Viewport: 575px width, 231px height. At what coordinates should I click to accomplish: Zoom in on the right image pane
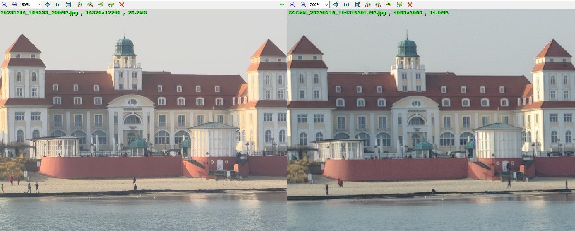pyautogui.click(x=292, y=5)
